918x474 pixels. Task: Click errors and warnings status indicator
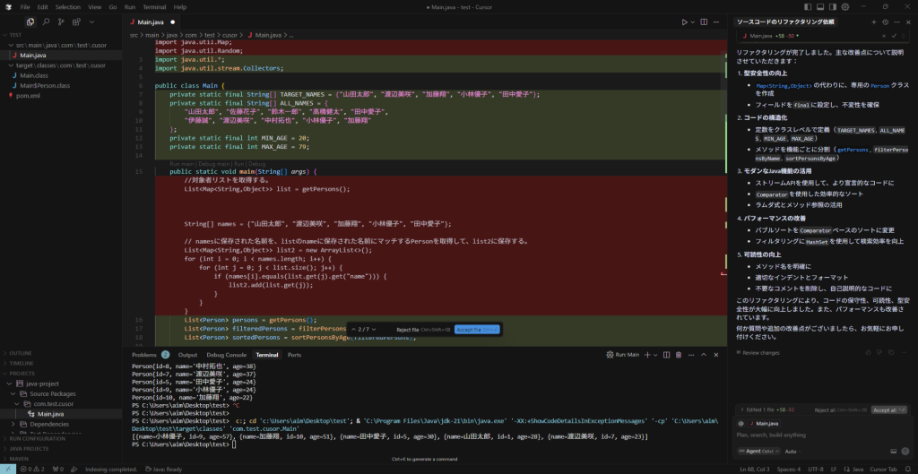coord(32,469)
